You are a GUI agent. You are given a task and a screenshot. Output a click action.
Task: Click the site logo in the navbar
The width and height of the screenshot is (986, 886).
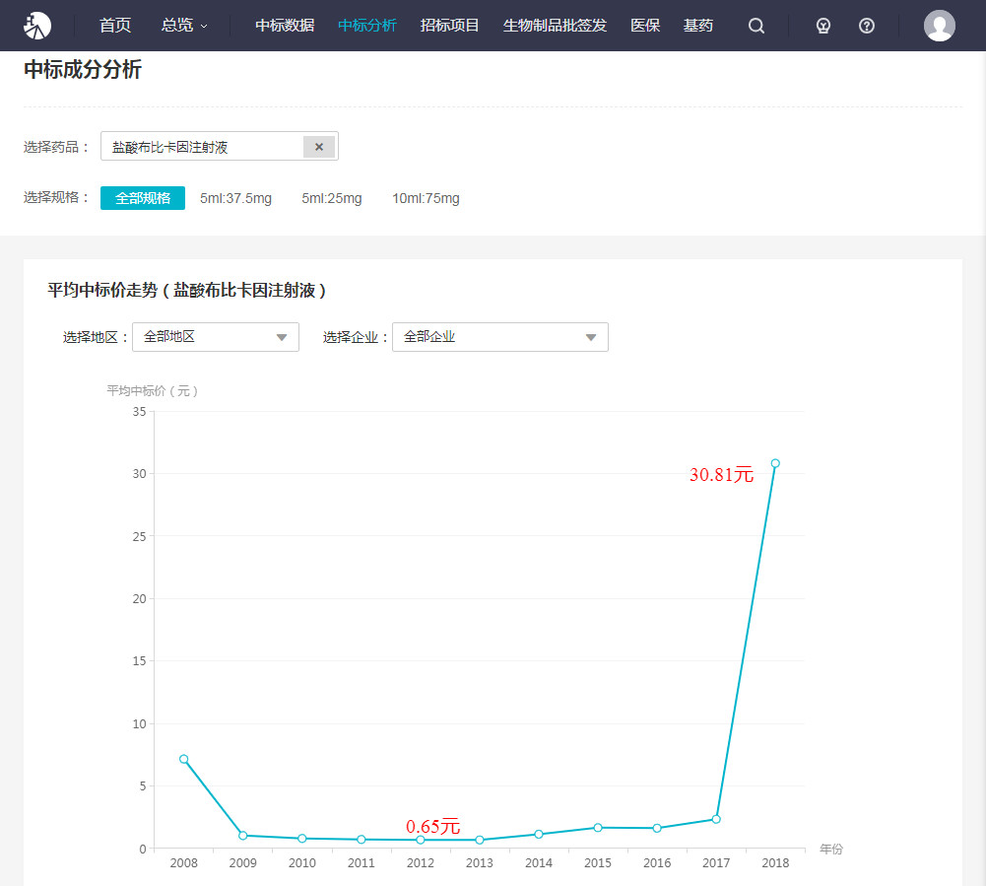[x=37, y=26]
